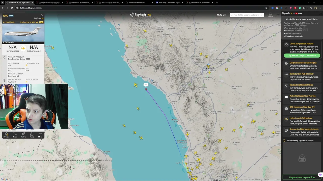Switch to x.com/sercanhamzaolu tab
Image resolution: width=323 pixels, height=181 pixels.
140,3
